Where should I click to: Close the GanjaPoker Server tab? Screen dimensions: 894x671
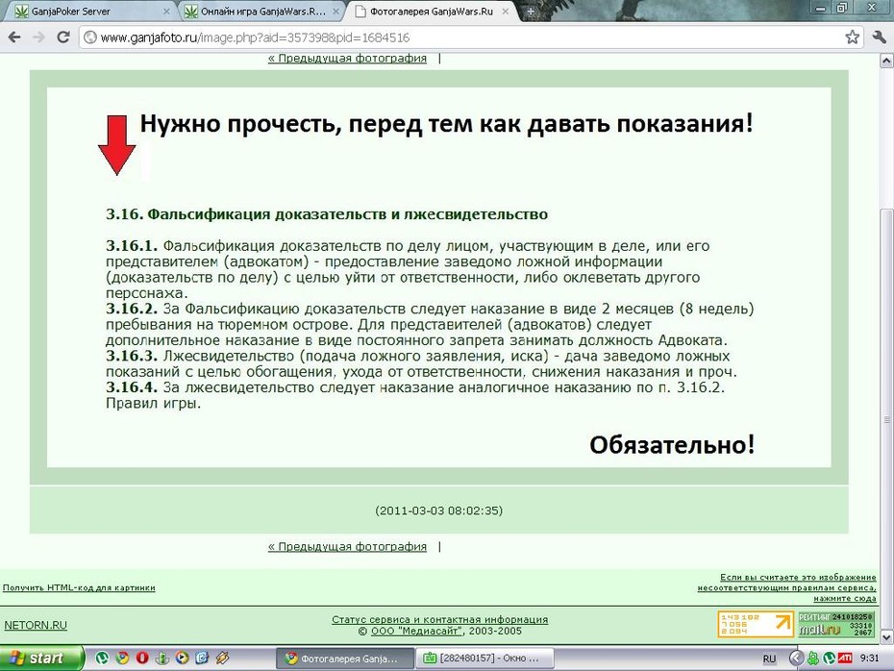pyautogui.click(x=166, y=11)
